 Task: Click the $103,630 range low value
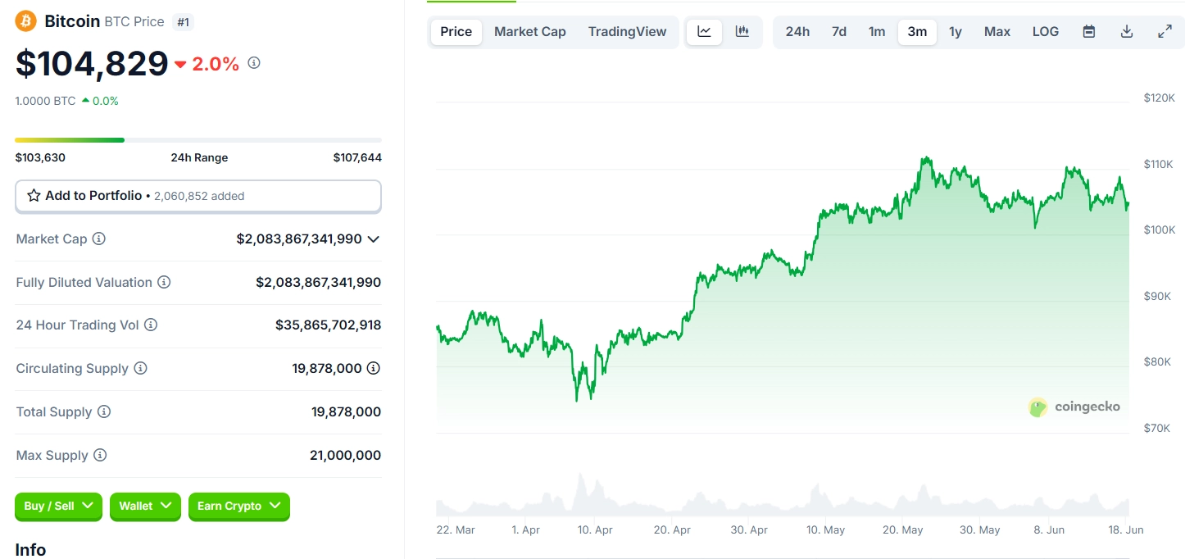40,157
